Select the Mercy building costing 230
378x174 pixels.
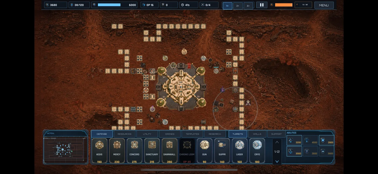[x=117, y=151]
